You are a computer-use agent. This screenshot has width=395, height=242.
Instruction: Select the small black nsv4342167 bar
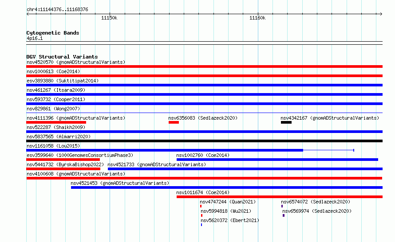(286, 122)
